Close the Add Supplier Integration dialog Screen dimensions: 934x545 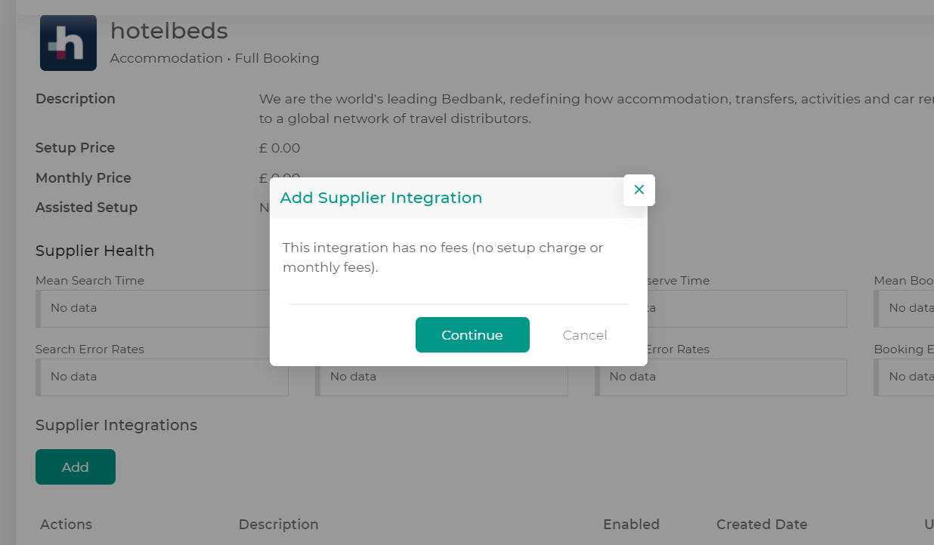coord(639,190)
